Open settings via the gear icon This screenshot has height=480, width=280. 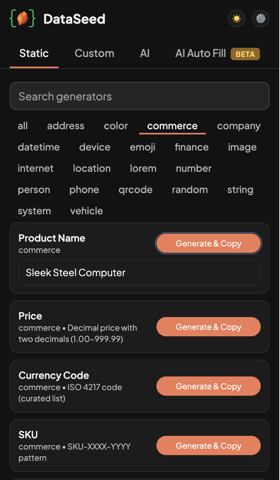pyautogui.click(x=260, y=18)
